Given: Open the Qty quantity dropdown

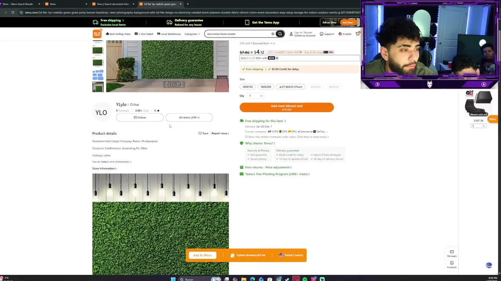Looking at the screenshot, I should (x=256, y=96).
